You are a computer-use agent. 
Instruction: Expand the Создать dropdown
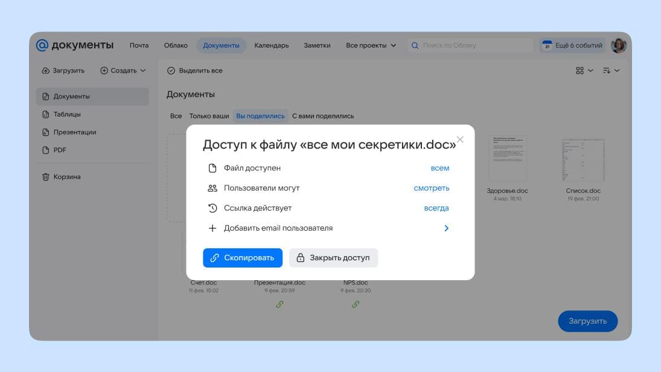[x=123, y=71]
